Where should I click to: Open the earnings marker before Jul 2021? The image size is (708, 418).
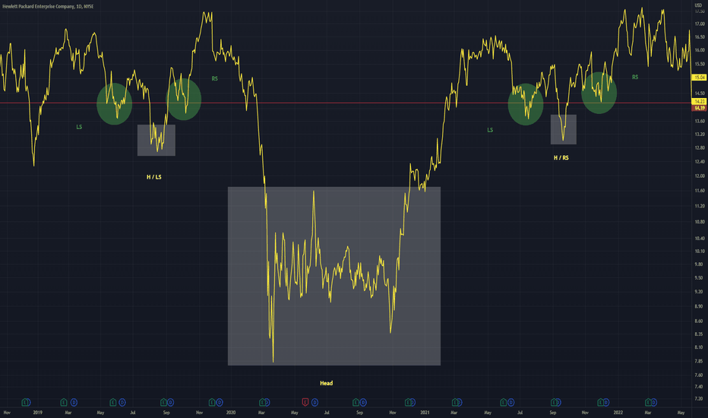(504, 402)
